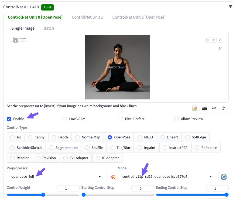
Task: Open webcam with the camera icon
Action: pyautogui.click(x=204, y=108)
